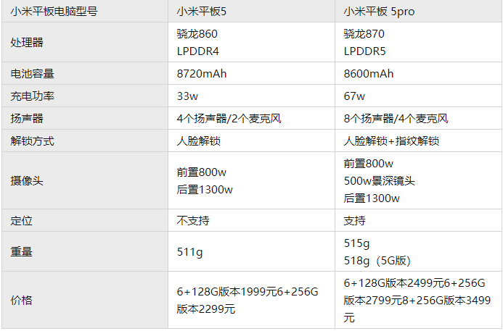Click the 33w charging power cell
Image resolution: width=503 pixels, height=331 pixels.
187,96
